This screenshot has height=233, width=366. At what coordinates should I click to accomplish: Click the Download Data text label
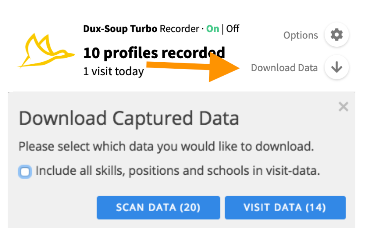point(284,68)
